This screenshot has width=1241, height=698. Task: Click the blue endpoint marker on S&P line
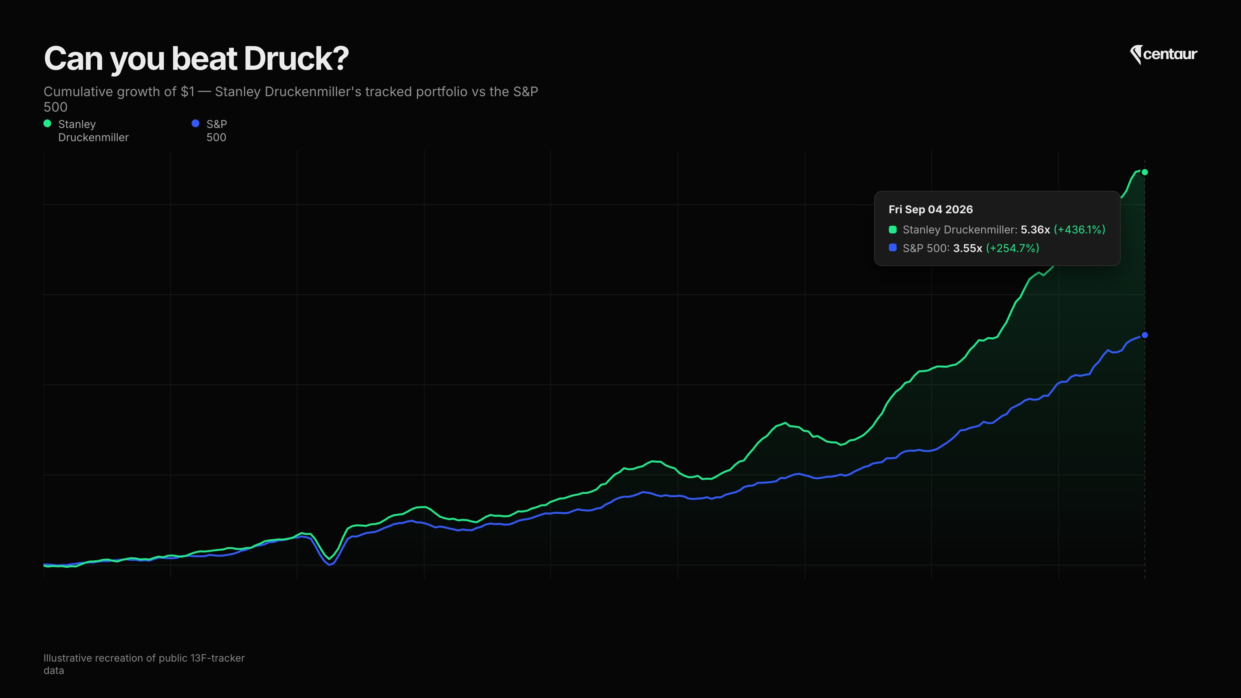coord(1145,335)
